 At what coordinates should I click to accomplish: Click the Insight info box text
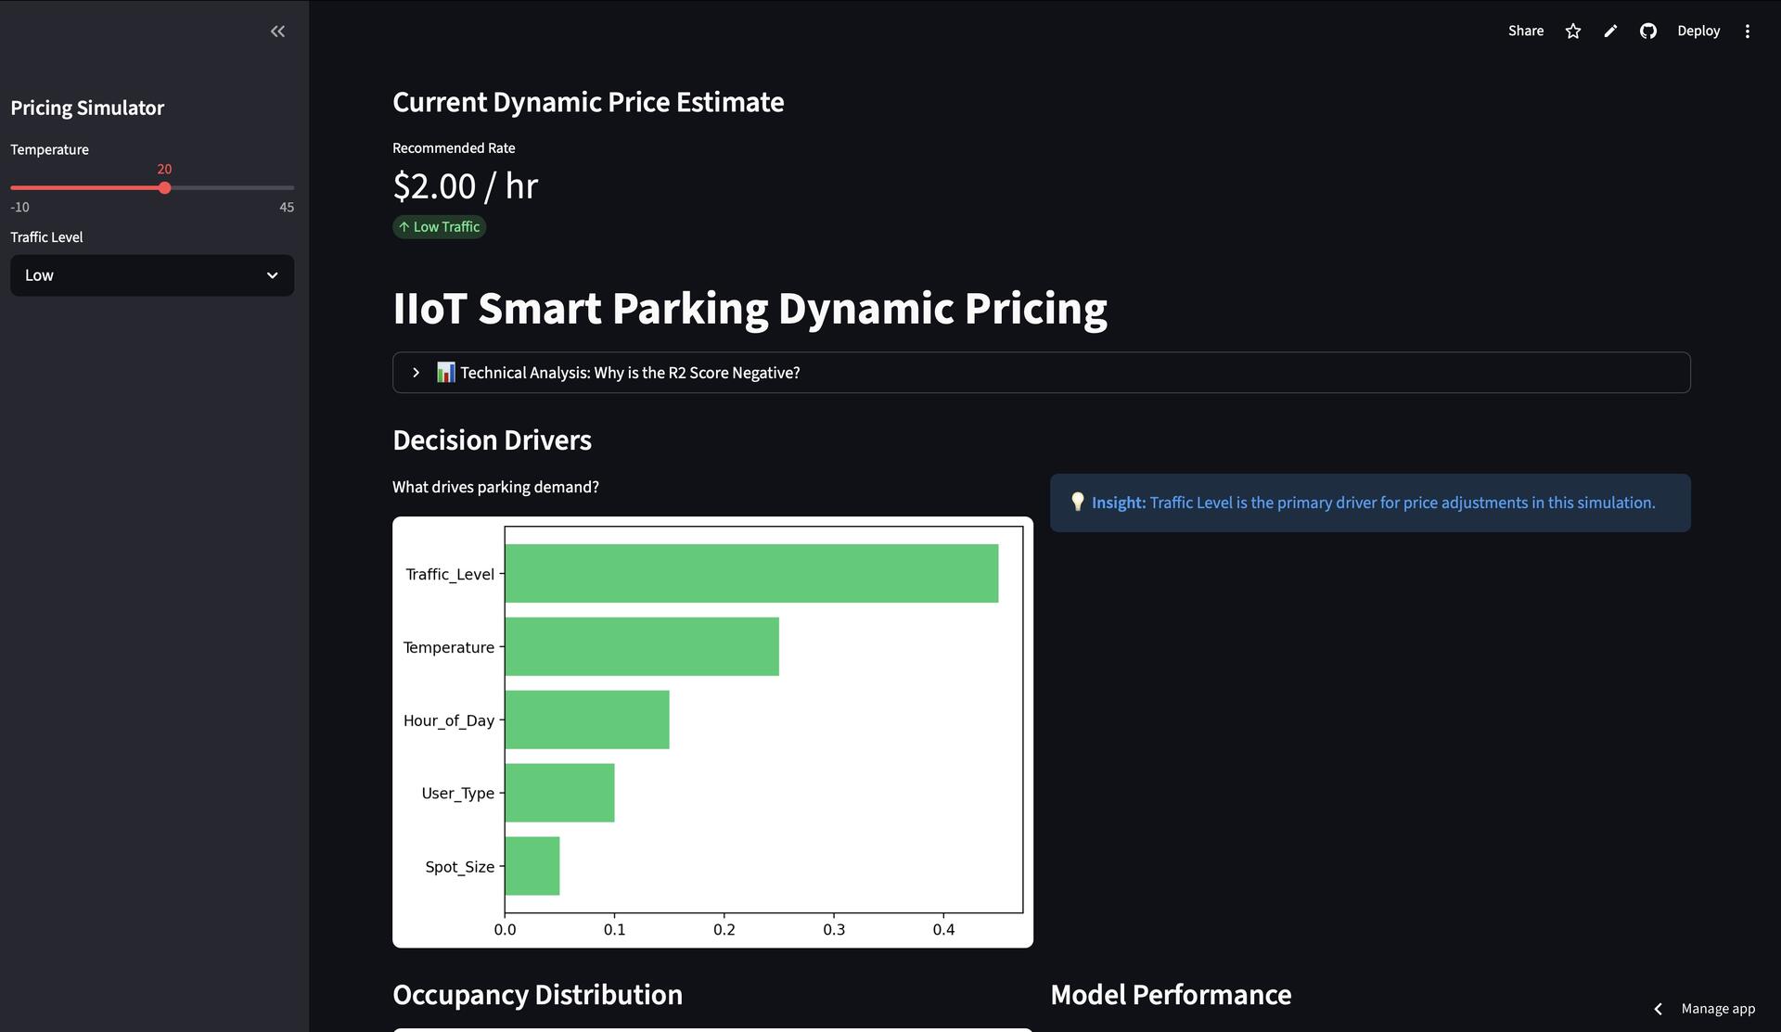pos(1373,503)
